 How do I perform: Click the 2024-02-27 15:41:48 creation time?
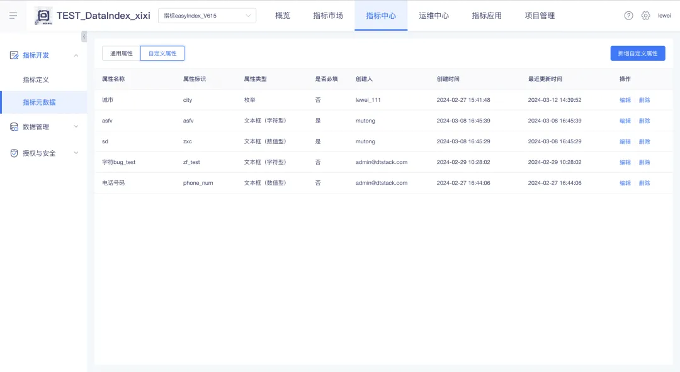[463, 100]
